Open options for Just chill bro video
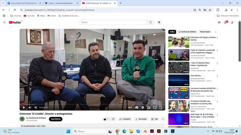The height and width of the screenshot is (135, 241). [217, 76]
